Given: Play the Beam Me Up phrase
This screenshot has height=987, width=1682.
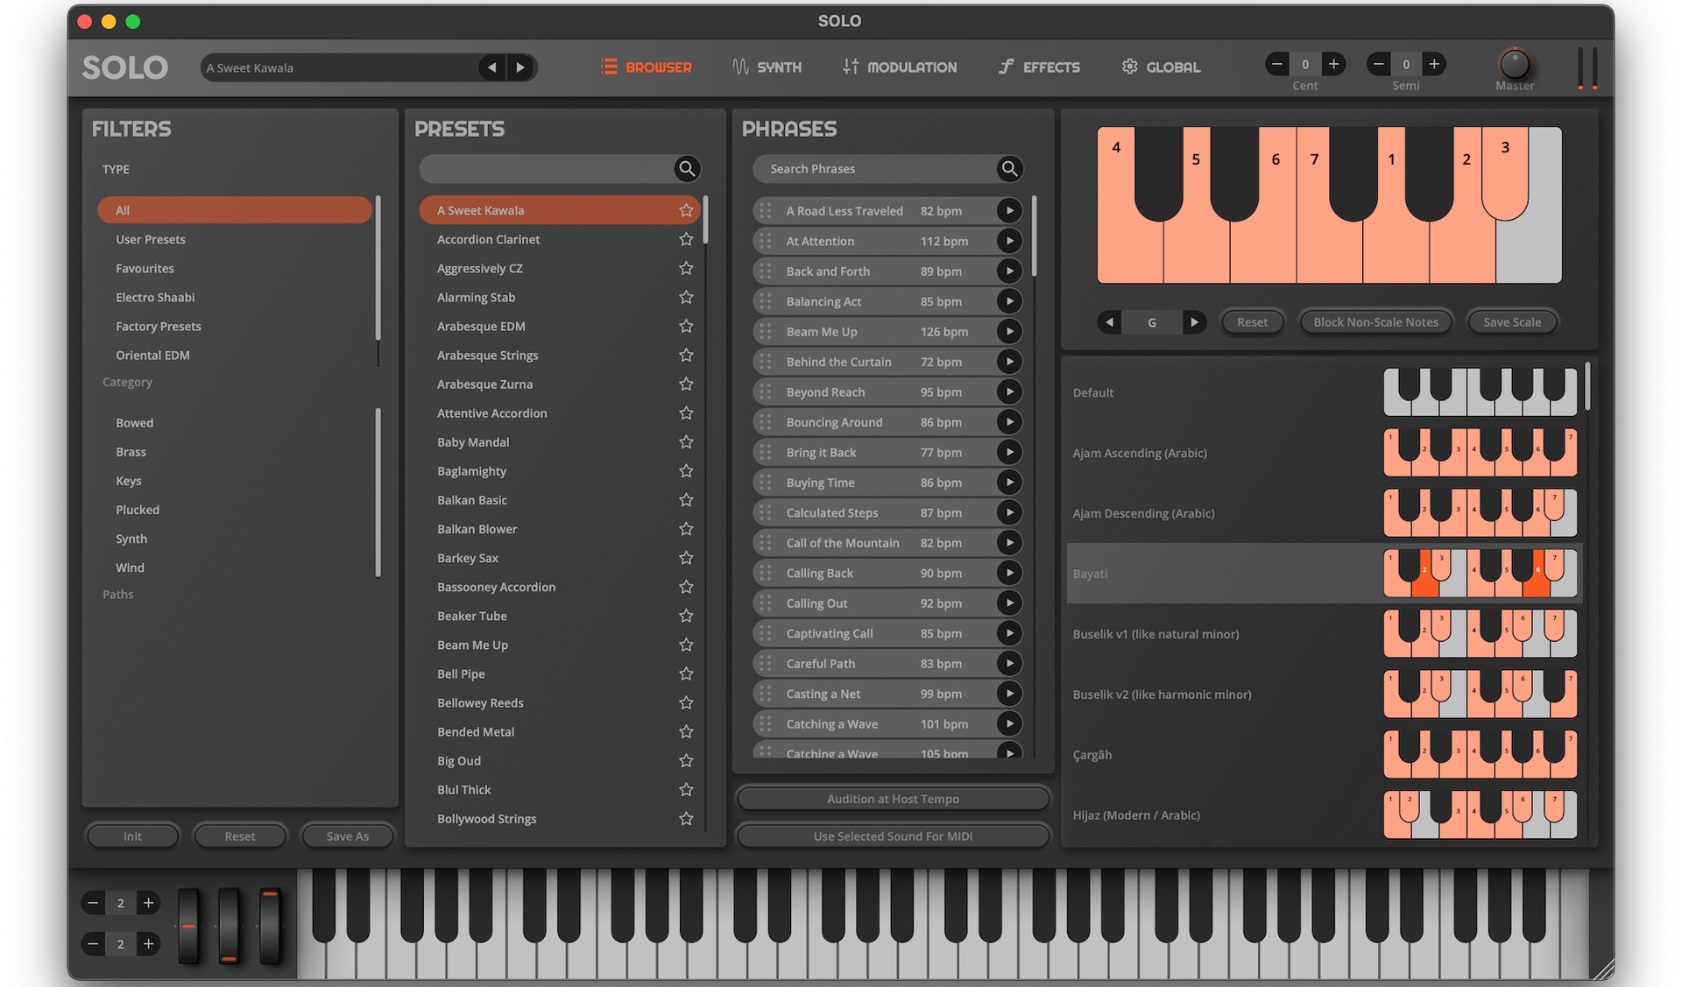Looking at the screenshot, I should click(x=1009, y=331).
